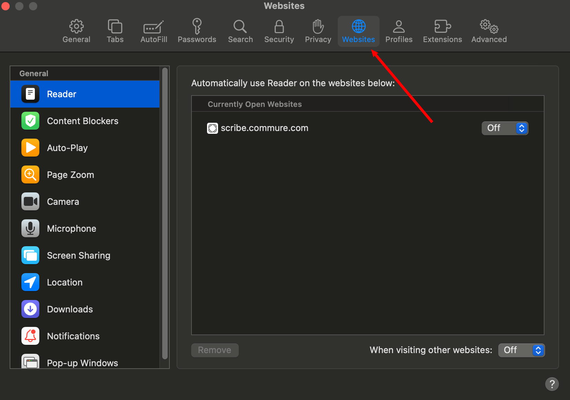Open the Passwords key icon
This screenshot has height=400, width=570.
(x=197, y=26)
